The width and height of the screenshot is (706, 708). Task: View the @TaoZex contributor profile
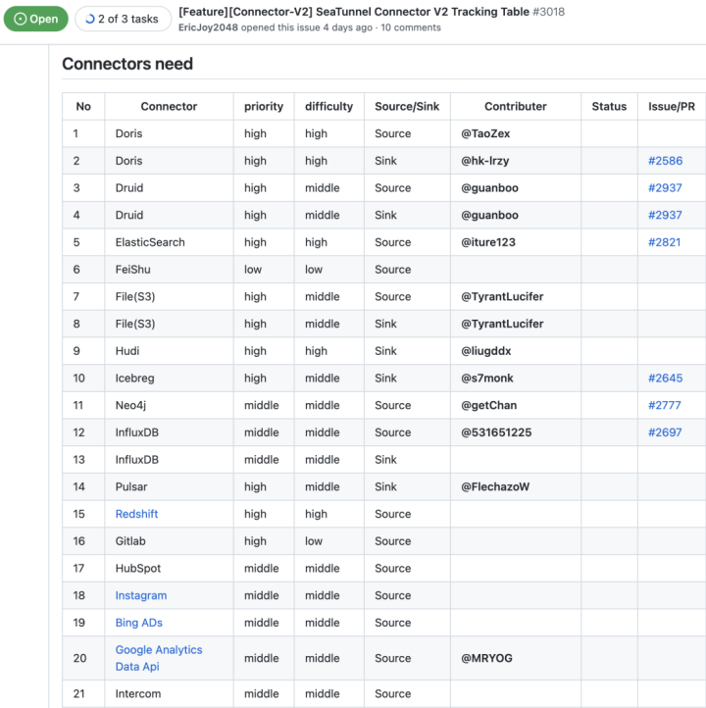[x=485, y=133]
